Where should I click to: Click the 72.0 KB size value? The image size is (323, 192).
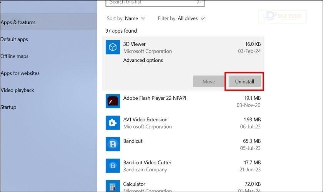(x=253, y=184)
